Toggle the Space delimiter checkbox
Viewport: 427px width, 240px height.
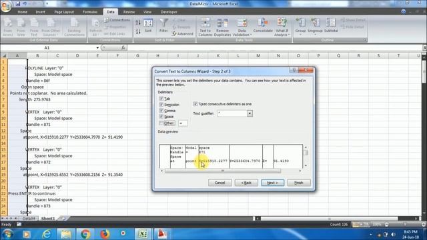pos(161,117)
